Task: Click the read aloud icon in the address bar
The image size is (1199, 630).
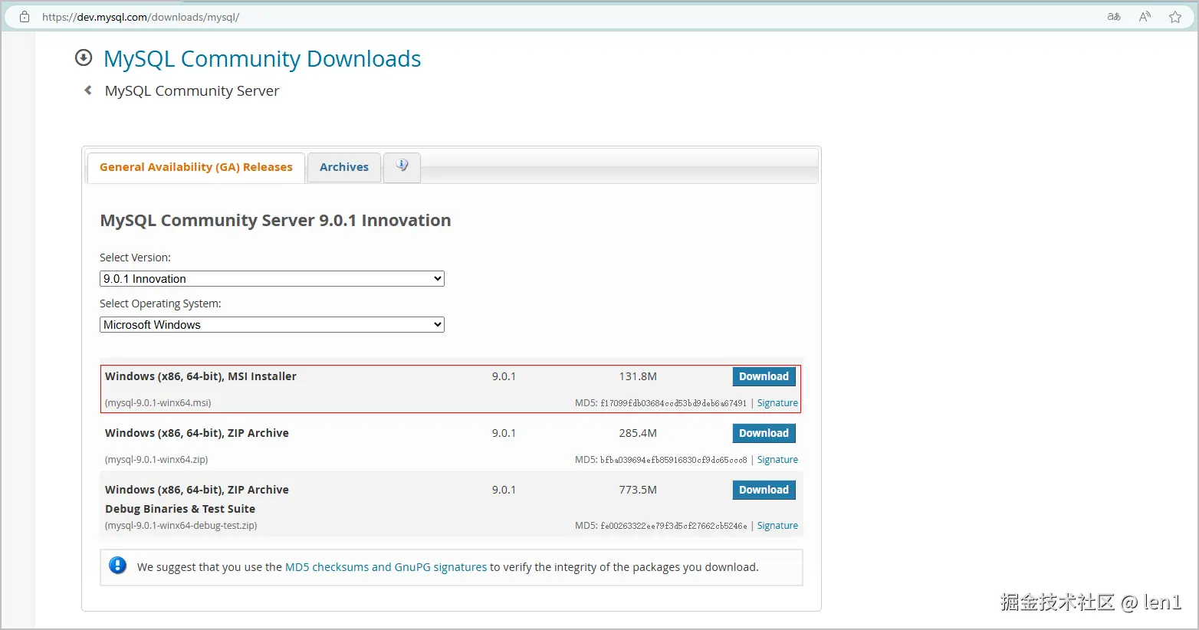Action: pos(1145,17)
